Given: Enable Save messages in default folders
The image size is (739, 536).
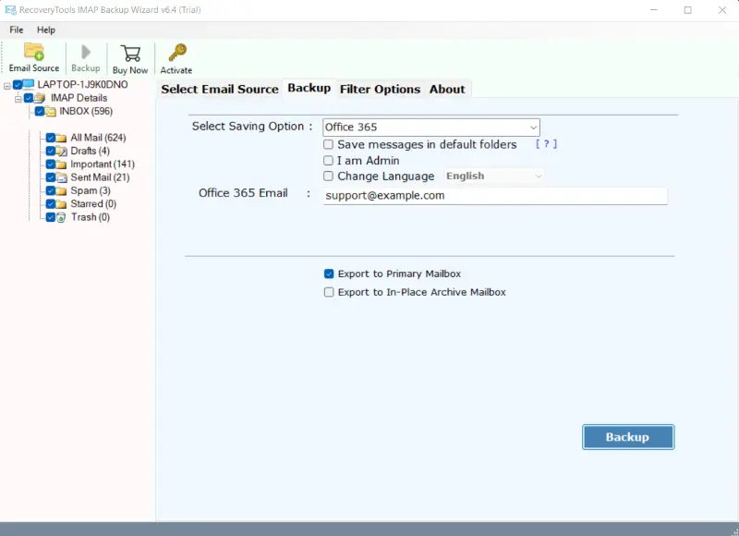Looking at the screenshot, I should [329, 145].
